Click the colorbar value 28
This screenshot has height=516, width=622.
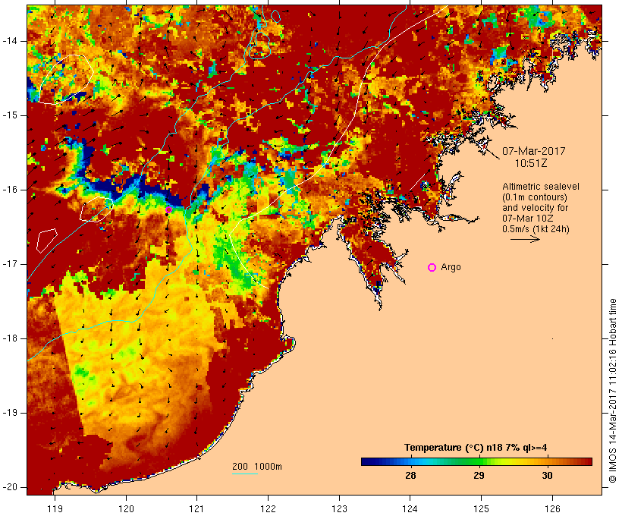tap(410, 476)
